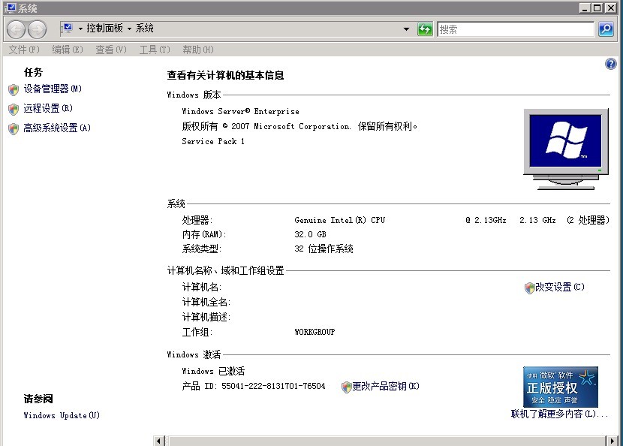The height and width of the screenshot is (446, 623).
Task: Open 设备管理器(M) link
Action: (x=53, y=89)
